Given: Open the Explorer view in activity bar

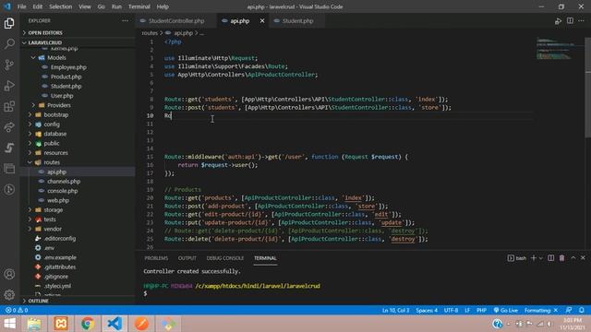Looking at the screenshot, I should 9,23.
